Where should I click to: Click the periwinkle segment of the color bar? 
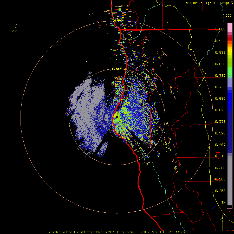230,82
